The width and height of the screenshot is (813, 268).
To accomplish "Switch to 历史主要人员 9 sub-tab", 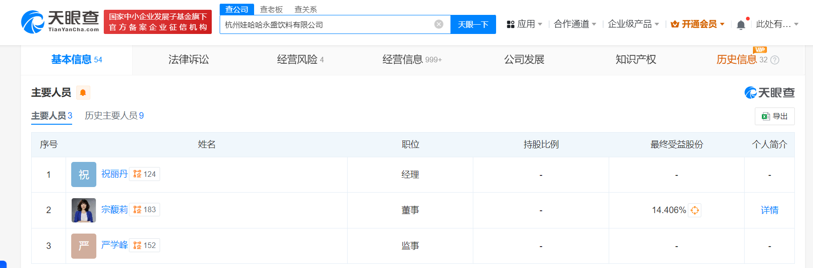I will (114, 116).
